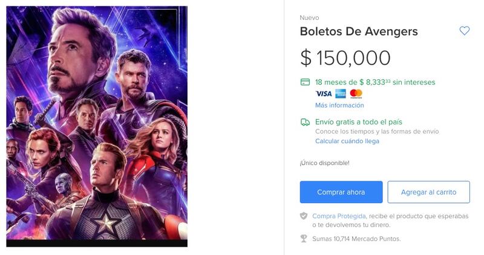
Task: Follow the Compra Protegida link
Action: pos(339,216)
